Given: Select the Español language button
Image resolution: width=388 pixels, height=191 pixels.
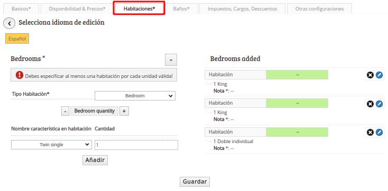Looking at the screenshot, I should click(x=17, y=39).
